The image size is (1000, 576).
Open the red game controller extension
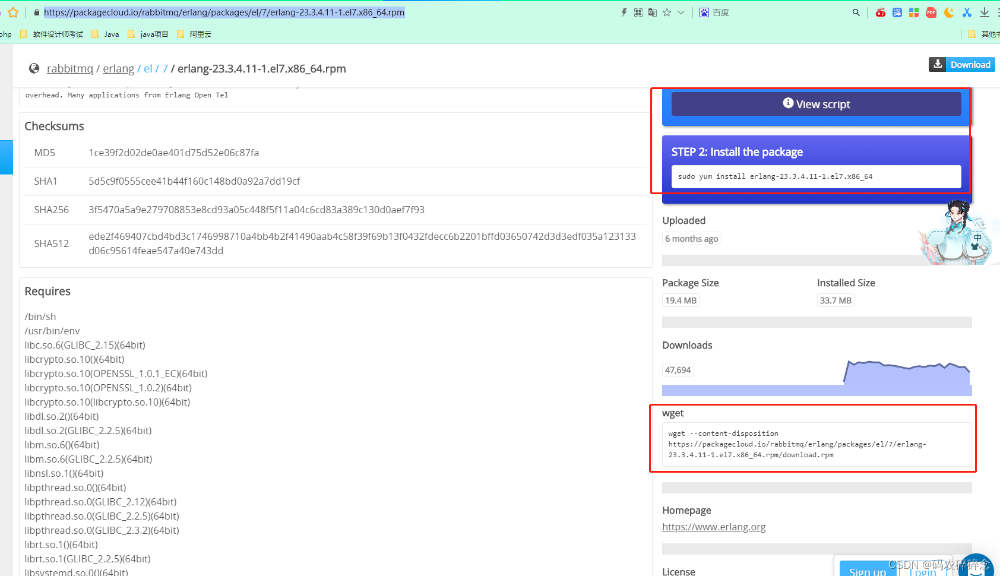[881, 12]
